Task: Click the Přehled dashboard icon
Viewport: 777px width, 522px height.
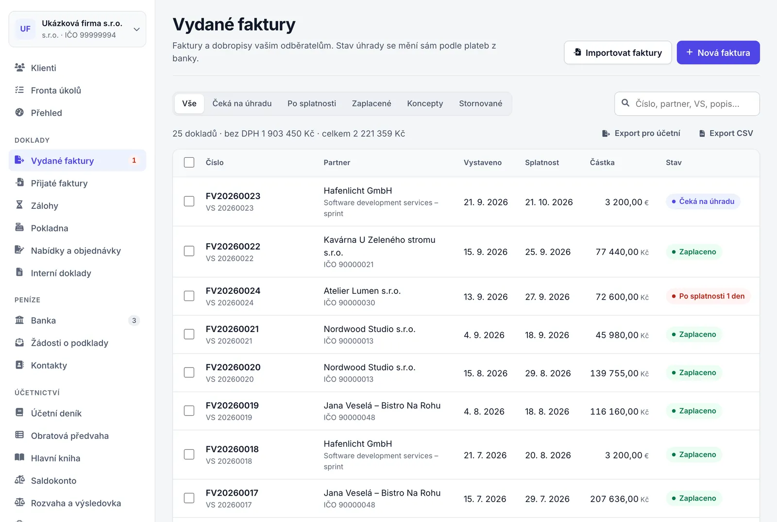Action: 19,112
